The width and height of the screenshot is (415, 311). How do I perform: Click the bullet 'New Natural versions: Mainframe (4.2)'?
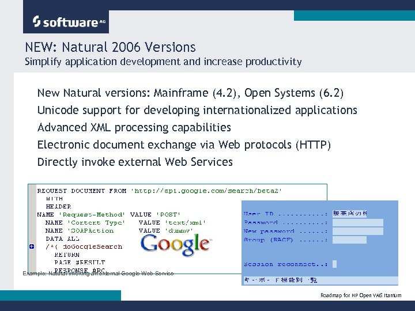point(137,93)
